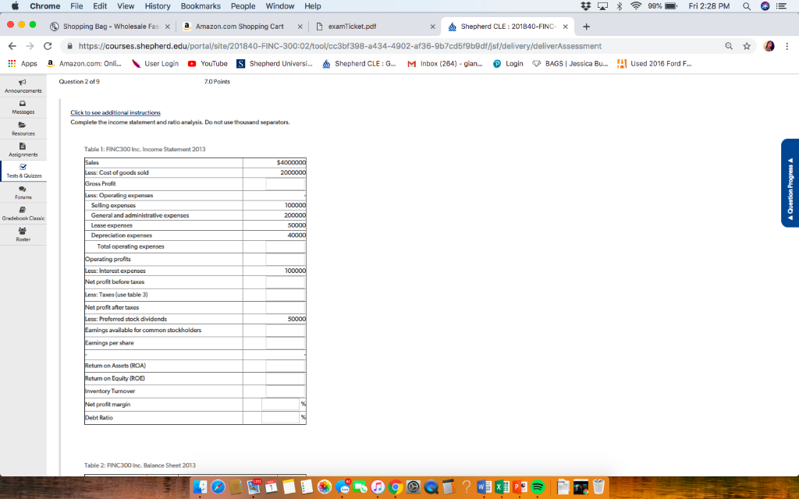The width and height of the screenshot is (799, 499).
Task: Click the browser address bar URL
Action: [x=340, y=46]
